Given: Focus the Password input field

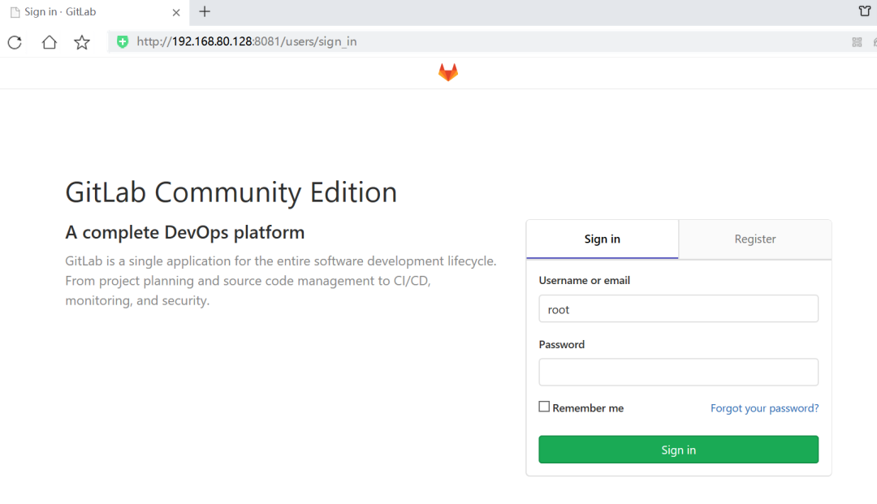Looking at the screenshot, I should 678,373.
